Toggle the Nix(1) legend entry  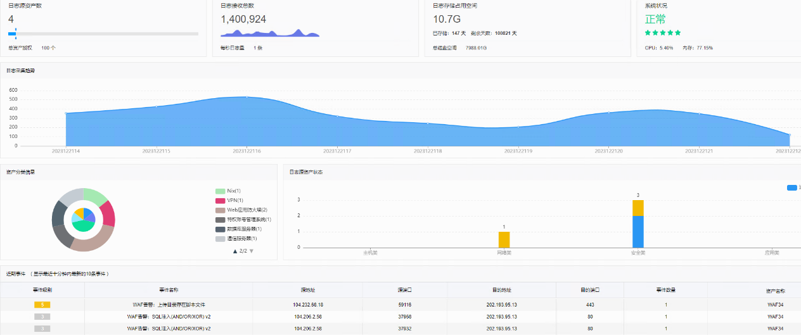point(228,191)
